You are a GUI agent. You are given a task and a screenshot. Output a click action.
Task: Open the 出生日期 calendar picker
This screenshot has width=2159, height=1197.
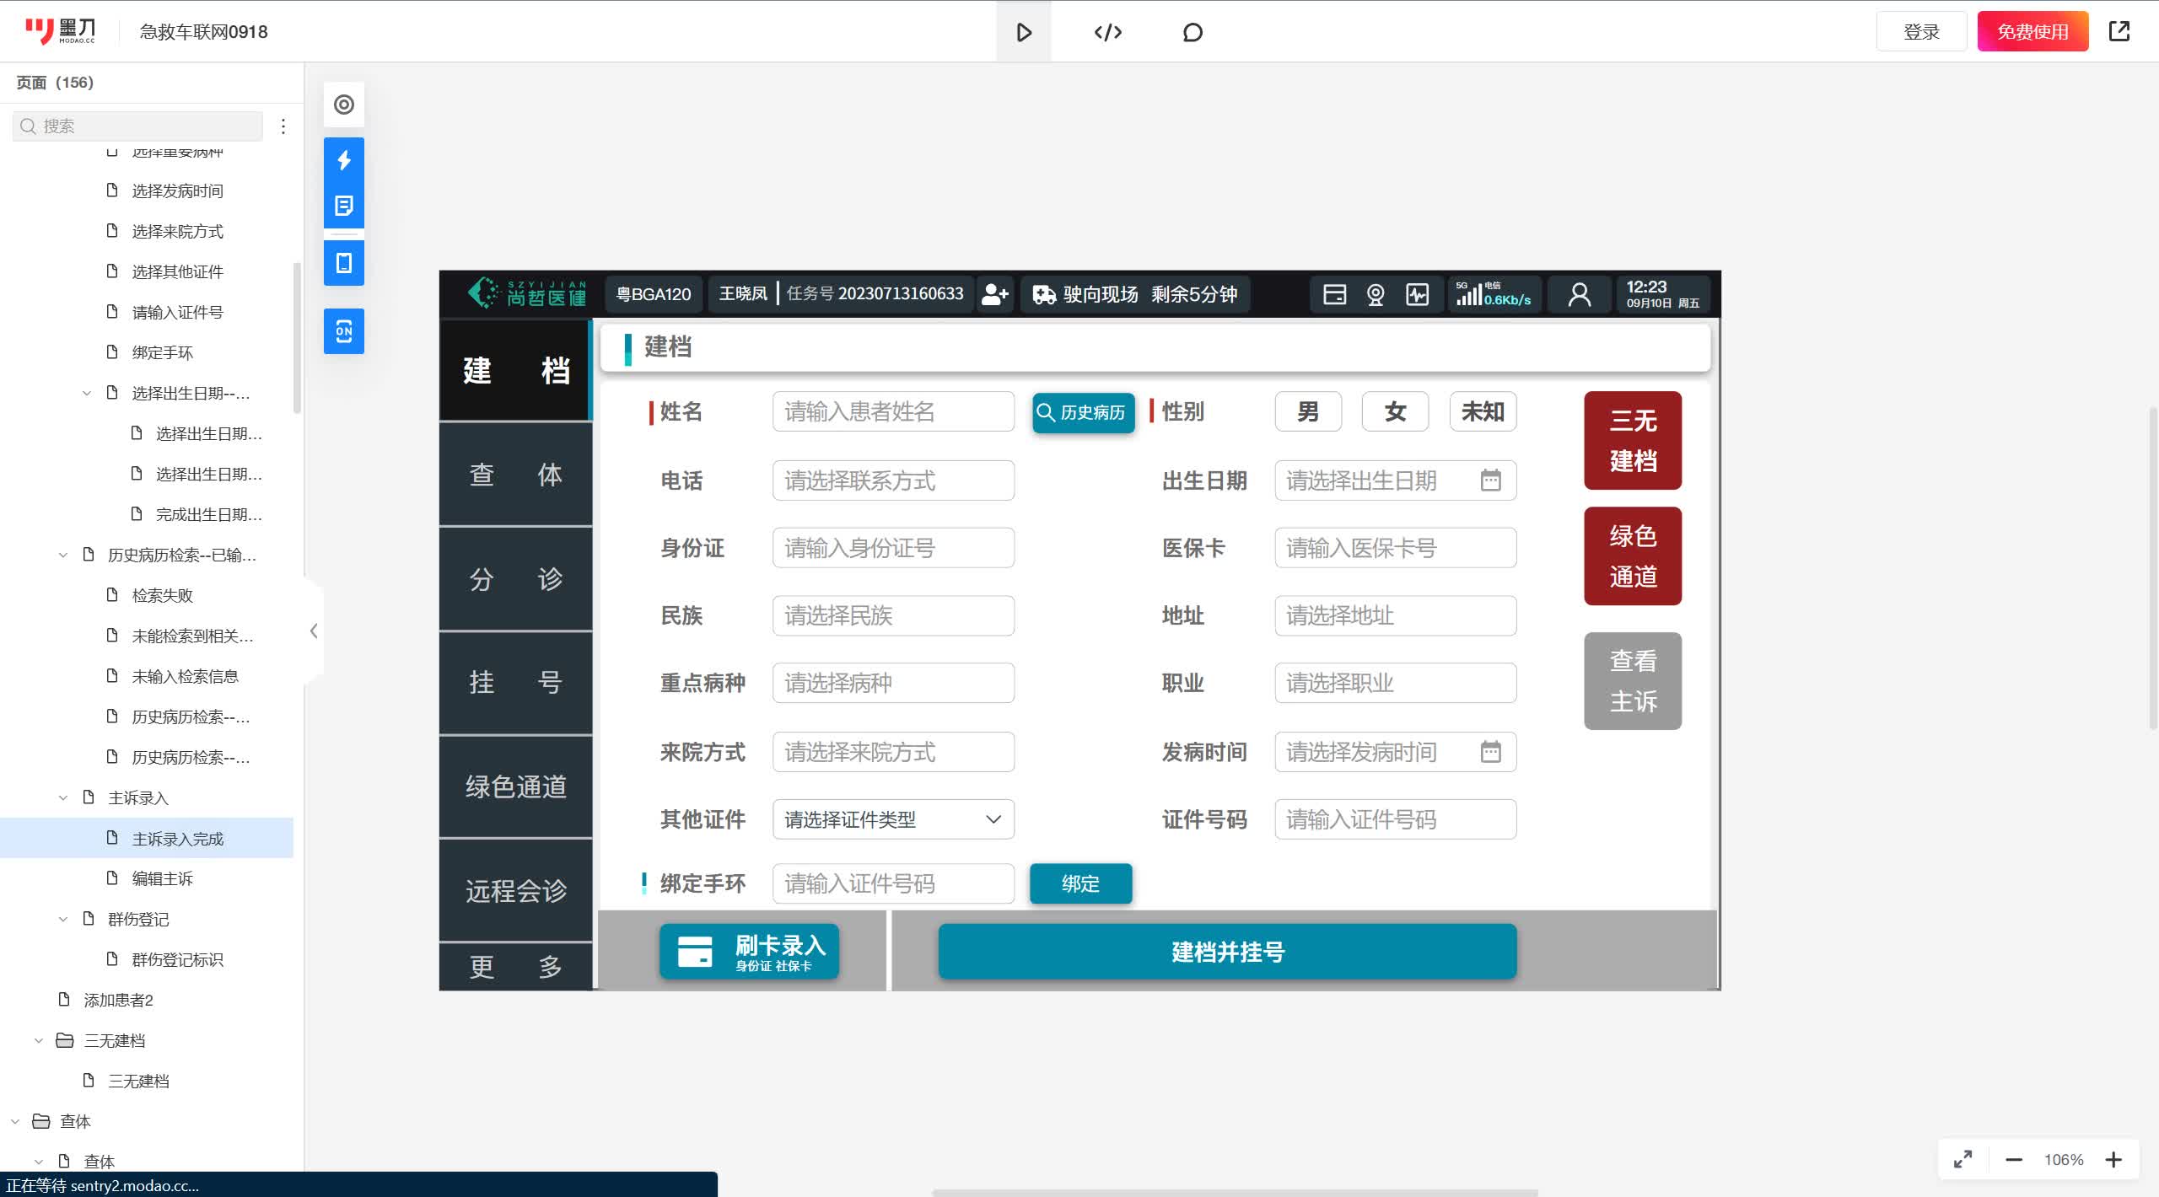(1491, 480)
